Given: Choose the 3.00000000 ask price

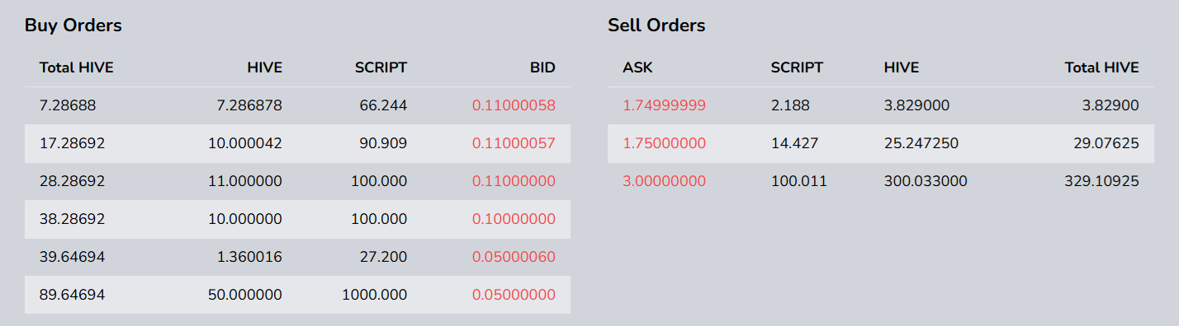Looking at the screenshot, I should (x=664, y=181).
